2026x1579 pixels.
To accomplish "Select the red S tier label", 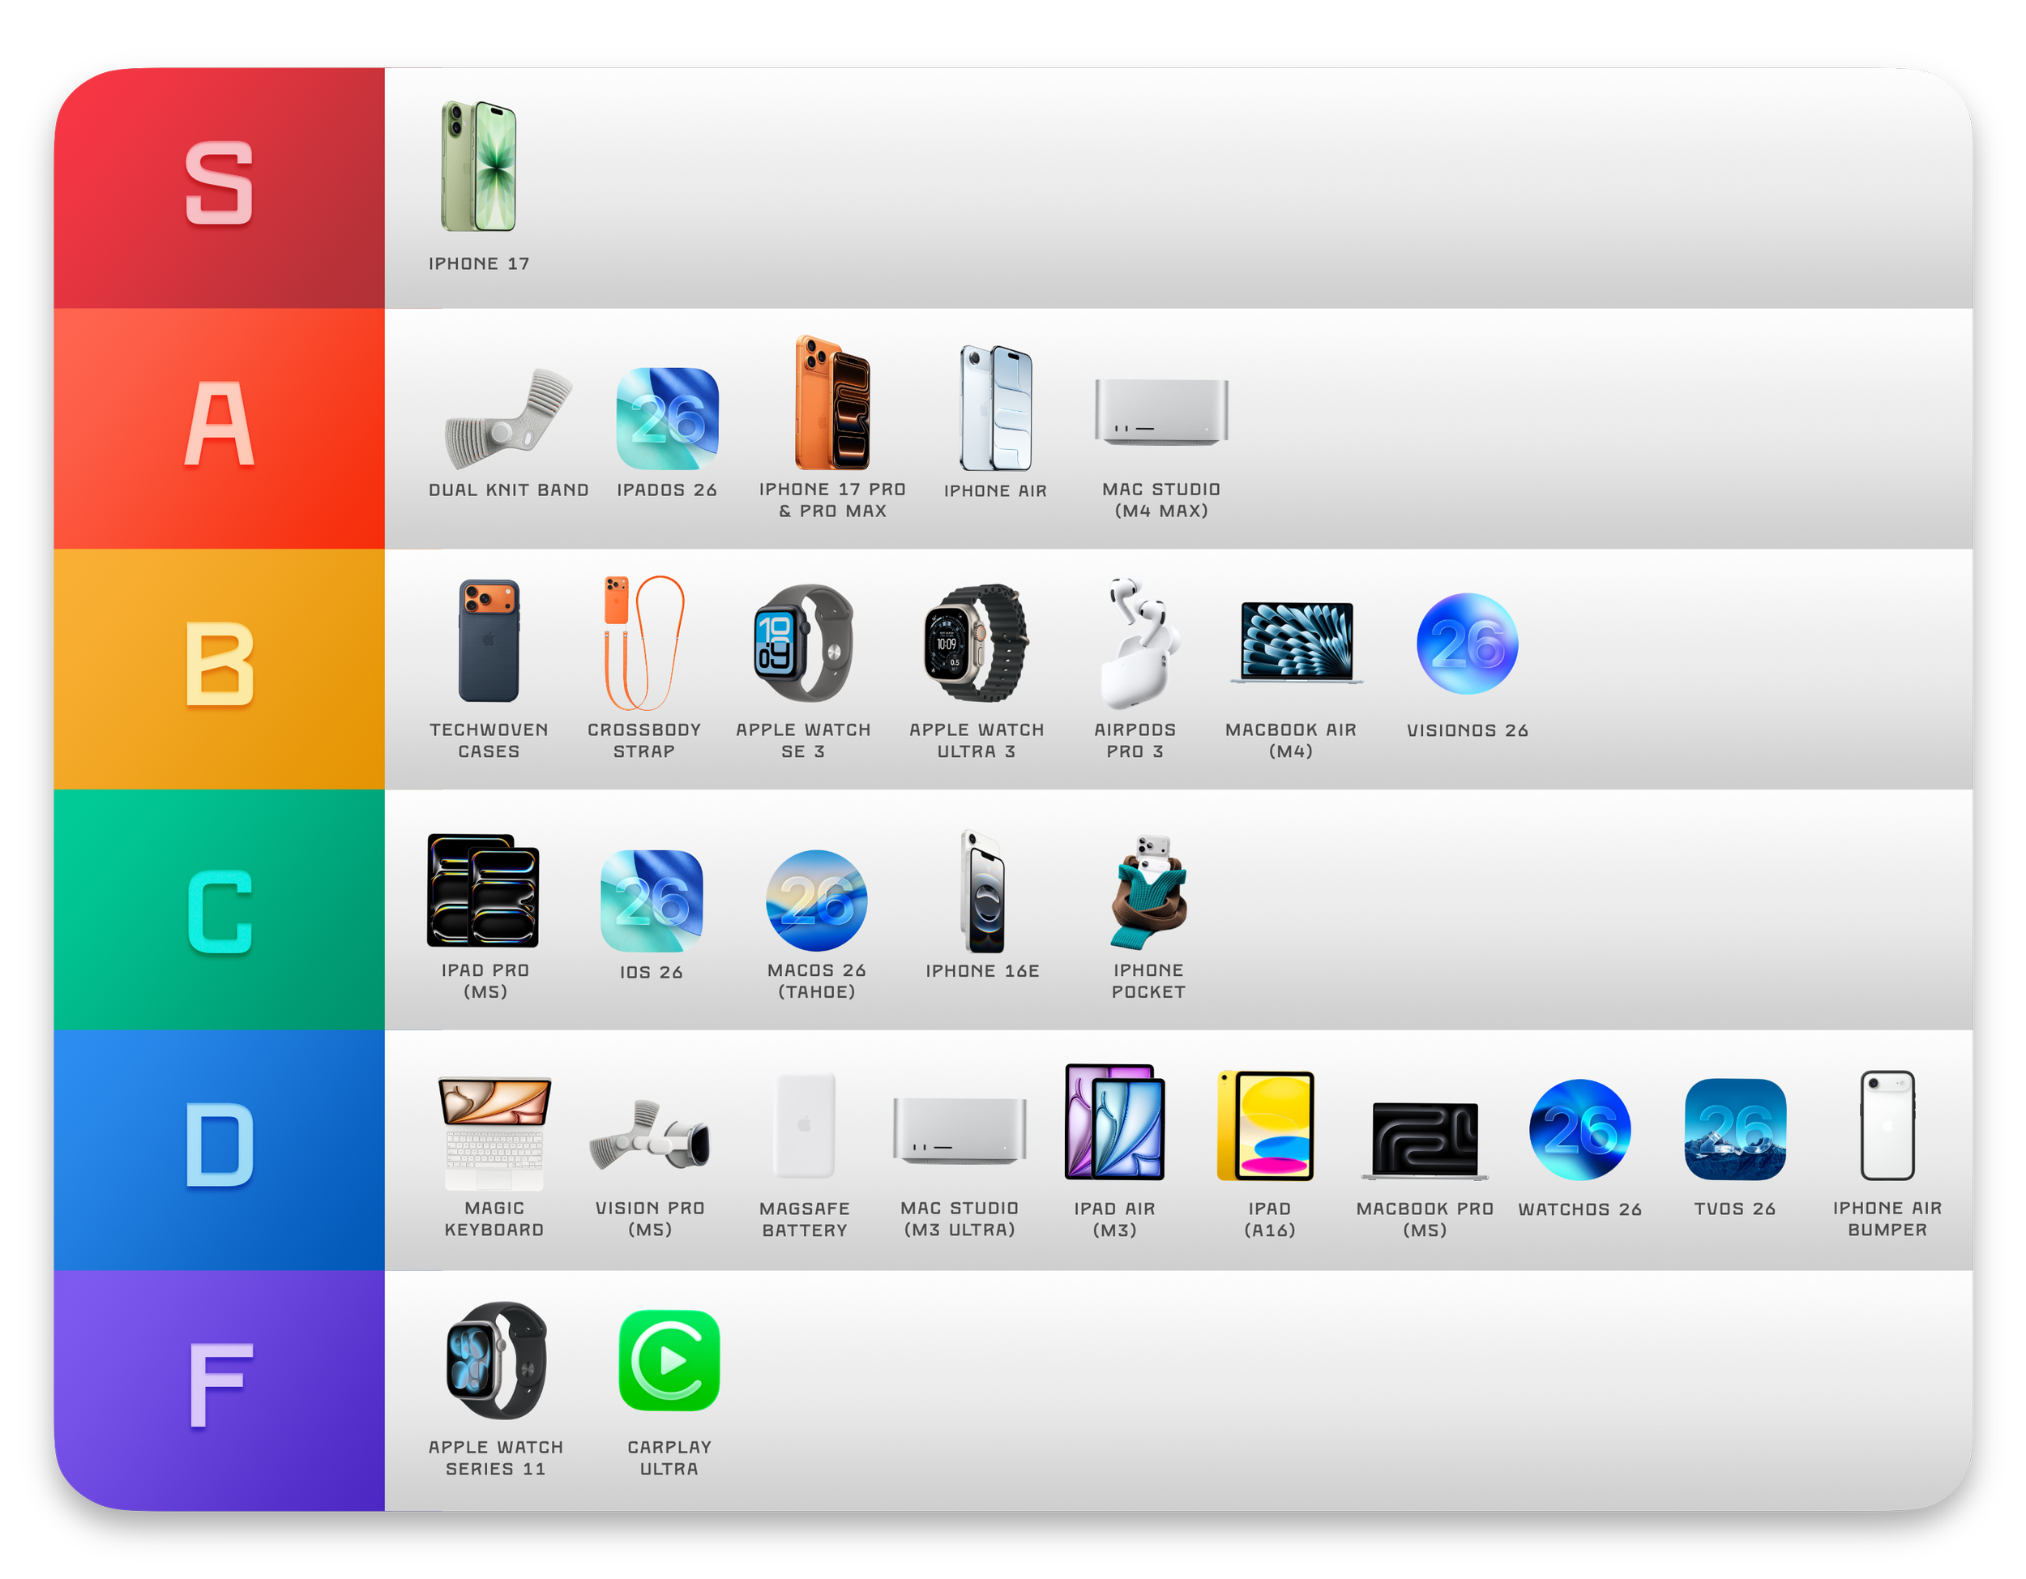I will point(219,186).
